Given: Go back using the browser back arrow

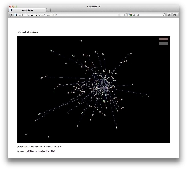Looking at the screenshot, I should pos(11,15).
